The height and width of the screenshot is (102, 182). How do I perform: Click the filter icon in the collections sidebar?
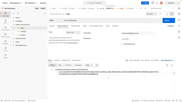pyautogui.click(x=18, y=13)
